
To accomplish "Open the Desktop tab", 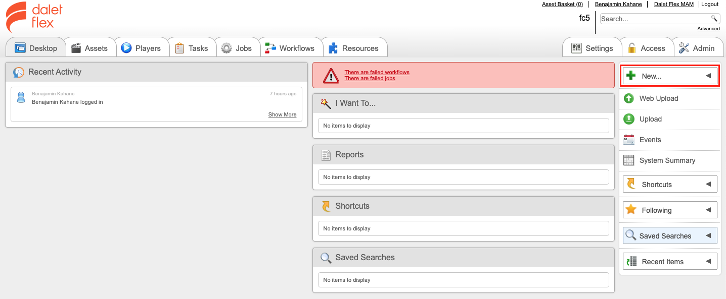I will 36,48.
